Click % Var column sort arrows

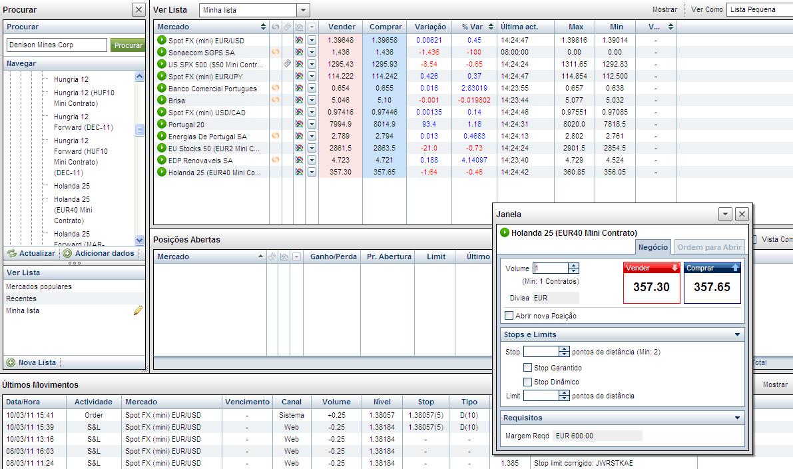(491, 27)
